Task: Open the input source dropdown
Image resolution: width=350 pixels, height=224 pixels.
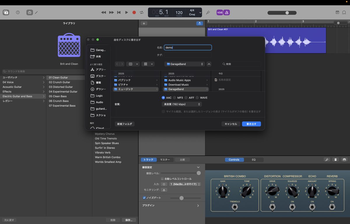Action: point(185,184)
